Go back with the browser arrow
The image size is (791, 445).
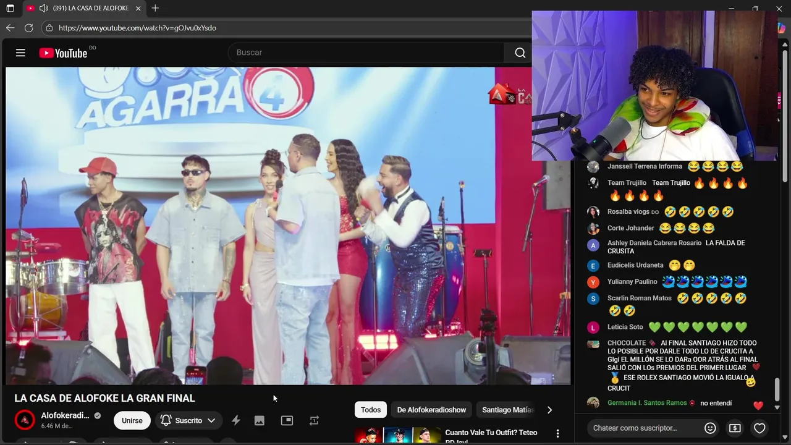click(10, 28)
